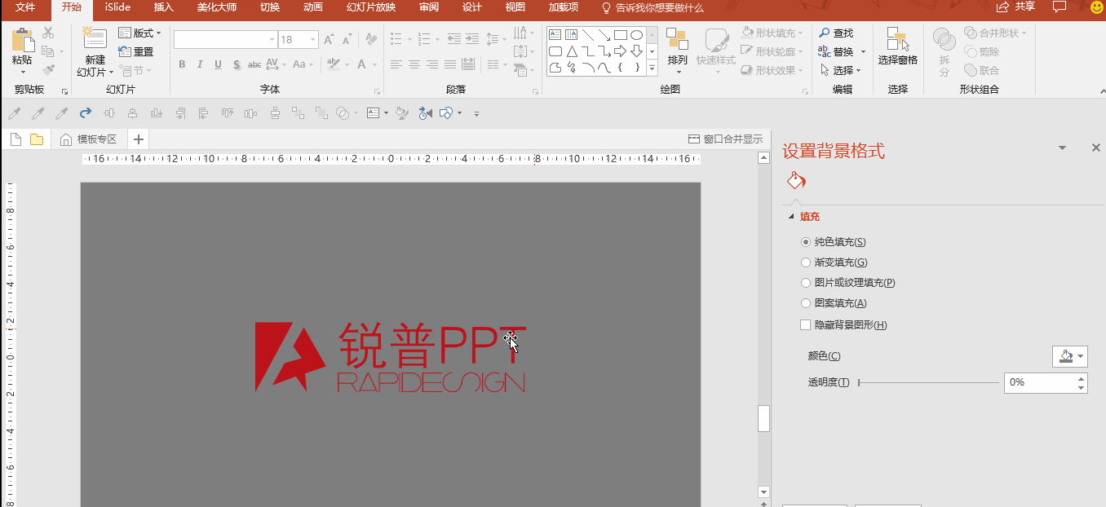
Task: Click the paint bucket Fill icon in pane
Action: point(796,181)
